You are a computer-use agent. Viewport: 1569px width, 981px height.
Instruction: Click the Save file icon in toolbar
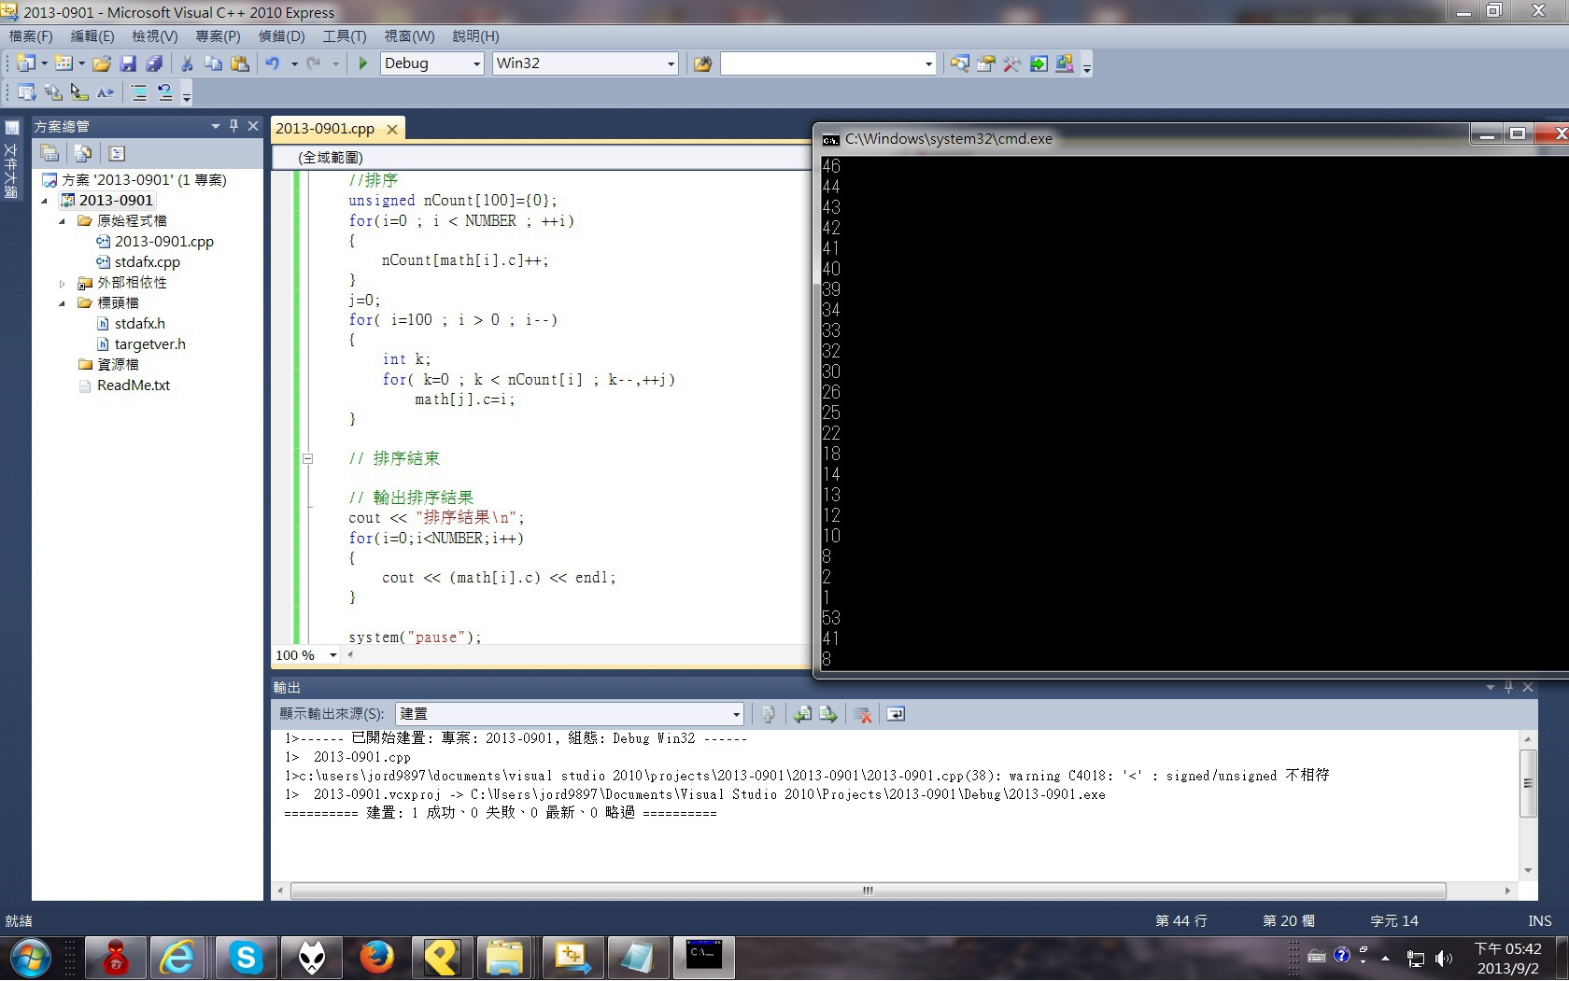[128, 63]
